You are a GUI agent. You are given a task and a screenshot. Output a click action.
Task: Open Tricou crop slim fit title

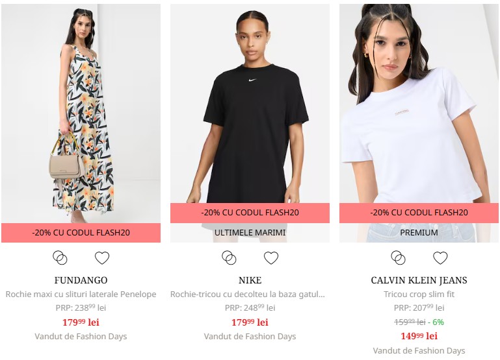coord(419,294)
